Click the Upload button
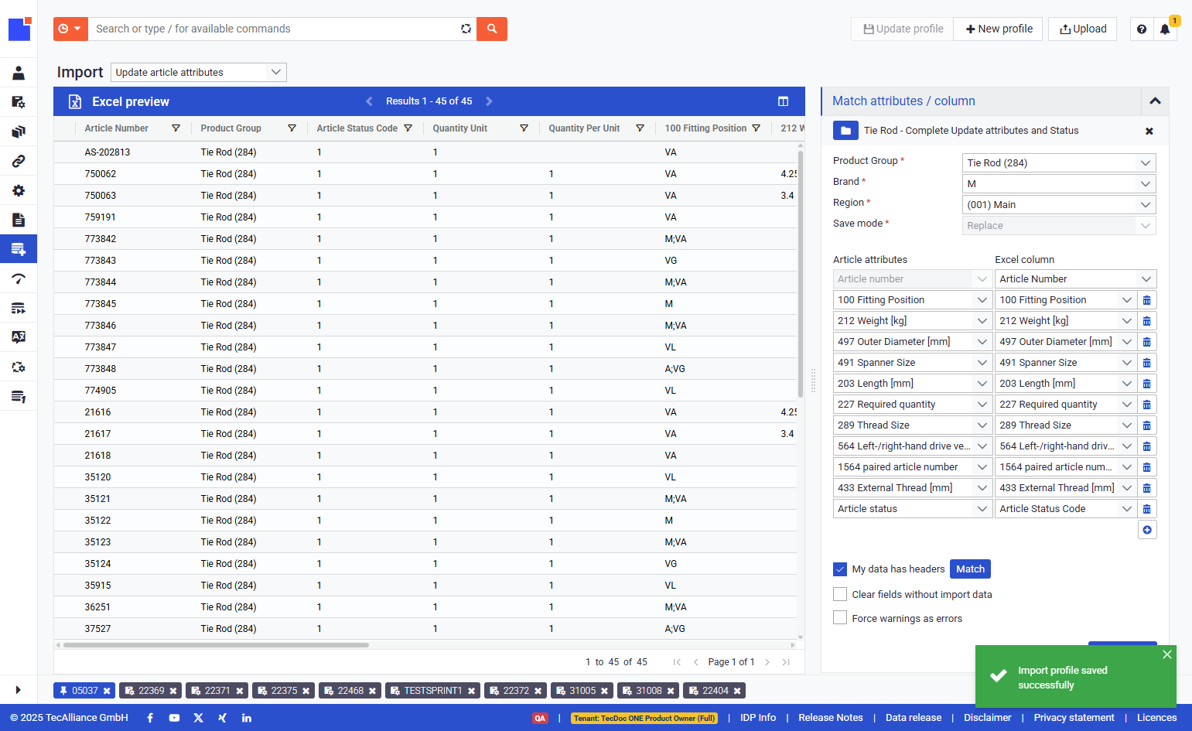Image resolution: width=1192 pixels, height=731 pixels. pos(1082,29)
